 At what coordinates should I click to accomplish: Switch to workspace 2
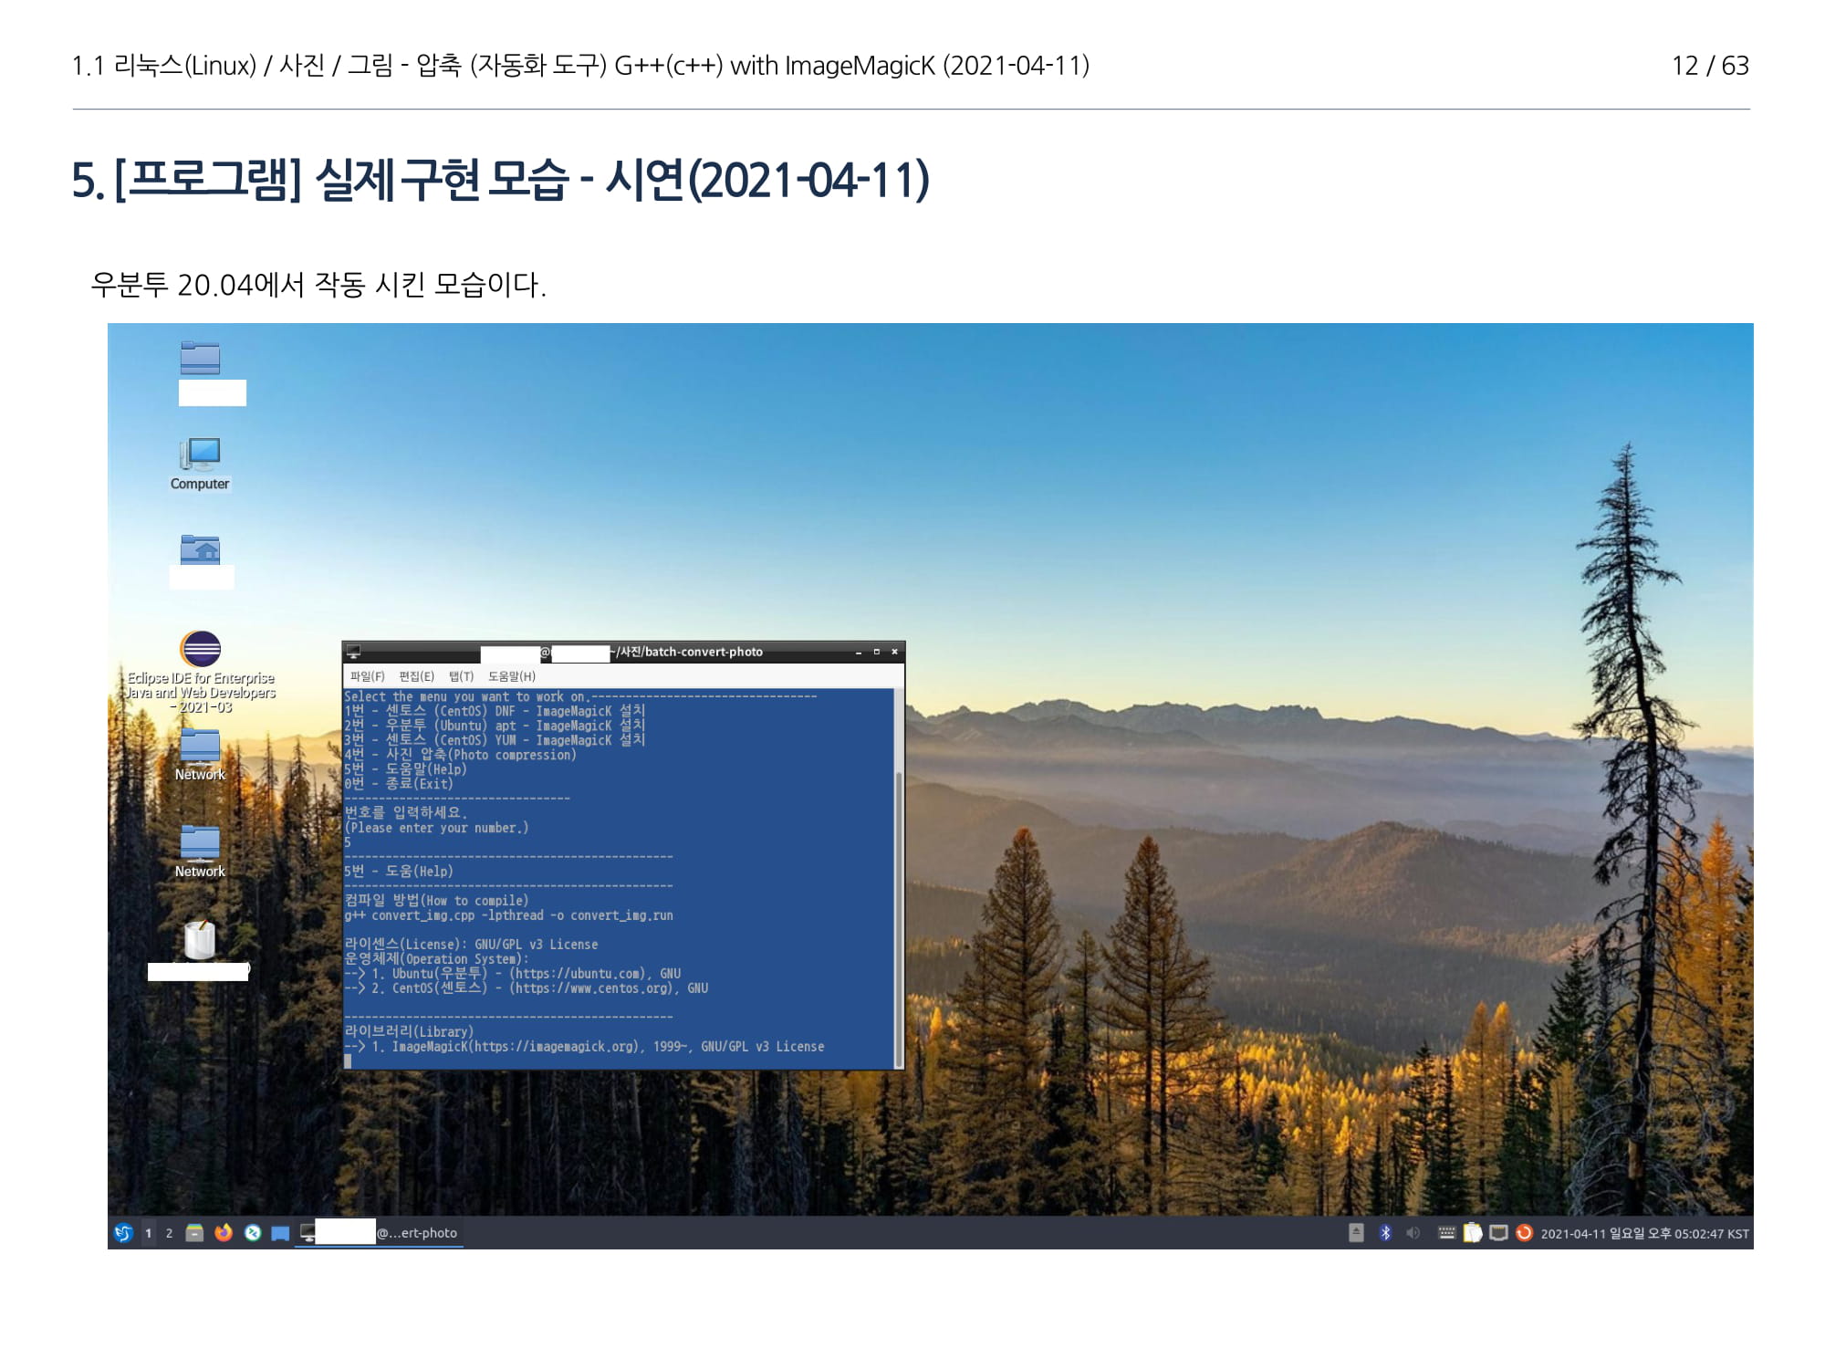(x=169, y=1233)
